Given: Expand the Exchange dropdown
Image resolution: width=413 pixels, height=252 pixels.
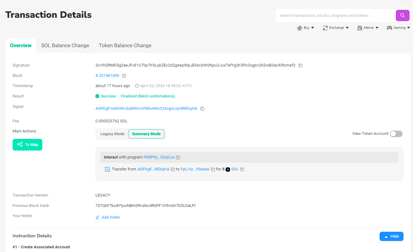Looking at the screenshot, I should 336,28.
